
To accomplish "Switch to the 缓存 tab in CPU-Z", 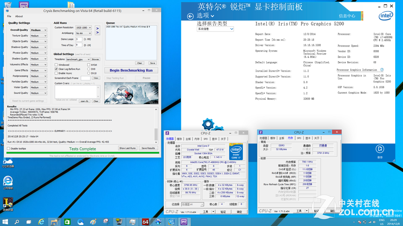I will [180, 138].
